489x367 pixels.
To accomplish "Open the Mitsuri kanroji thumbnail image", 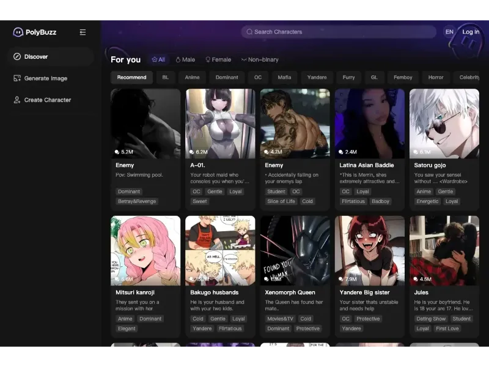I will click(145, 250).
